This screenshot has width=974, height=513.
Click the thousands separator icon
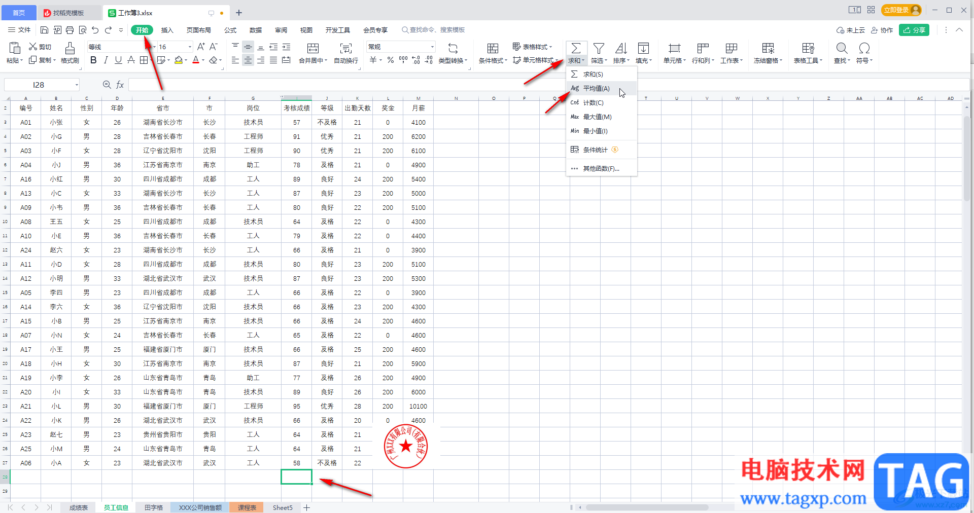403,60
